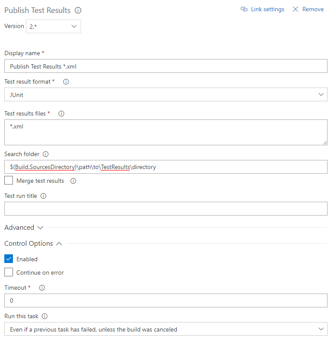
Task: Show info for Test results files
Action: [61, 113]
